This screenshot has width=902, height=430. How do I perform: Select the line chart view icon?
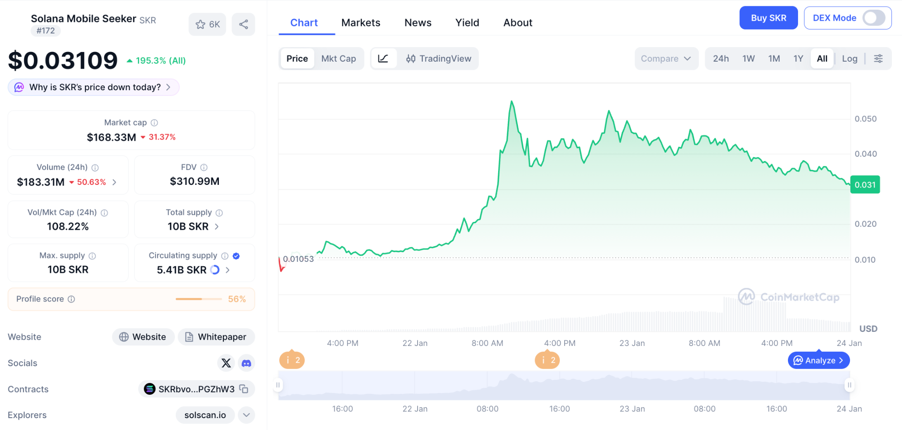(383, 59)
